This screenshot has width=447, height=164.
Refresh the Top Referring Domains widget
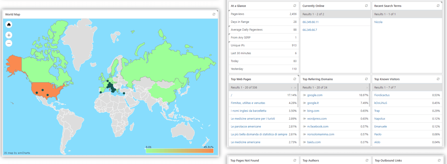point(366,79)
